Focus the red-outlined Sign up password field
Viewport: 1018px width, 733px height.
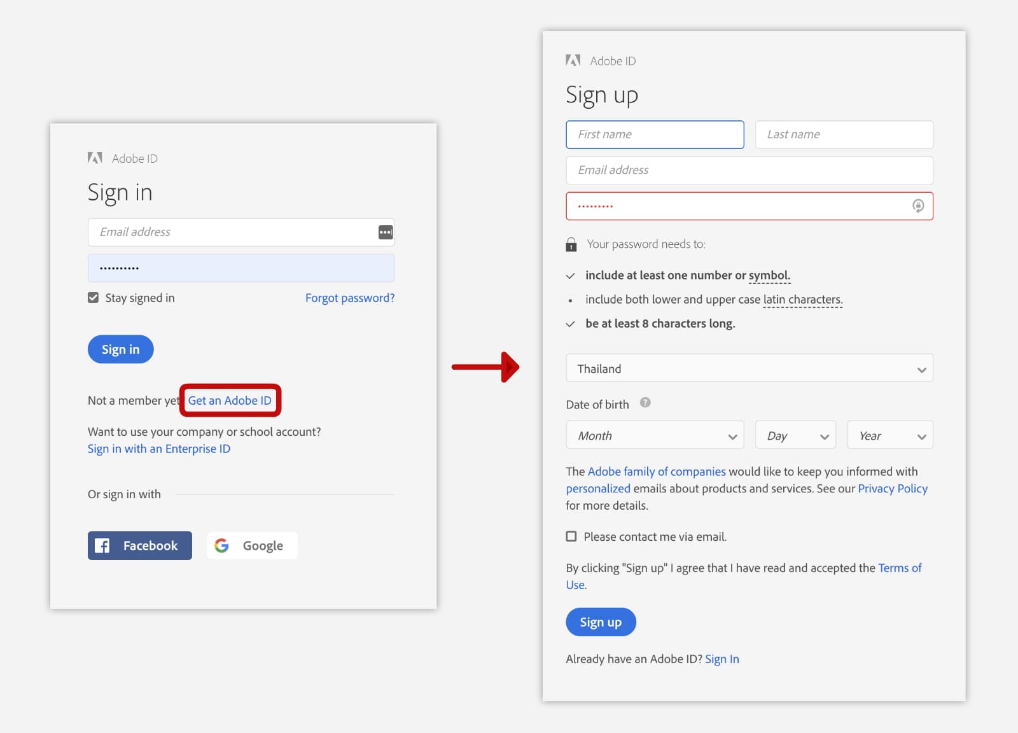750,206
